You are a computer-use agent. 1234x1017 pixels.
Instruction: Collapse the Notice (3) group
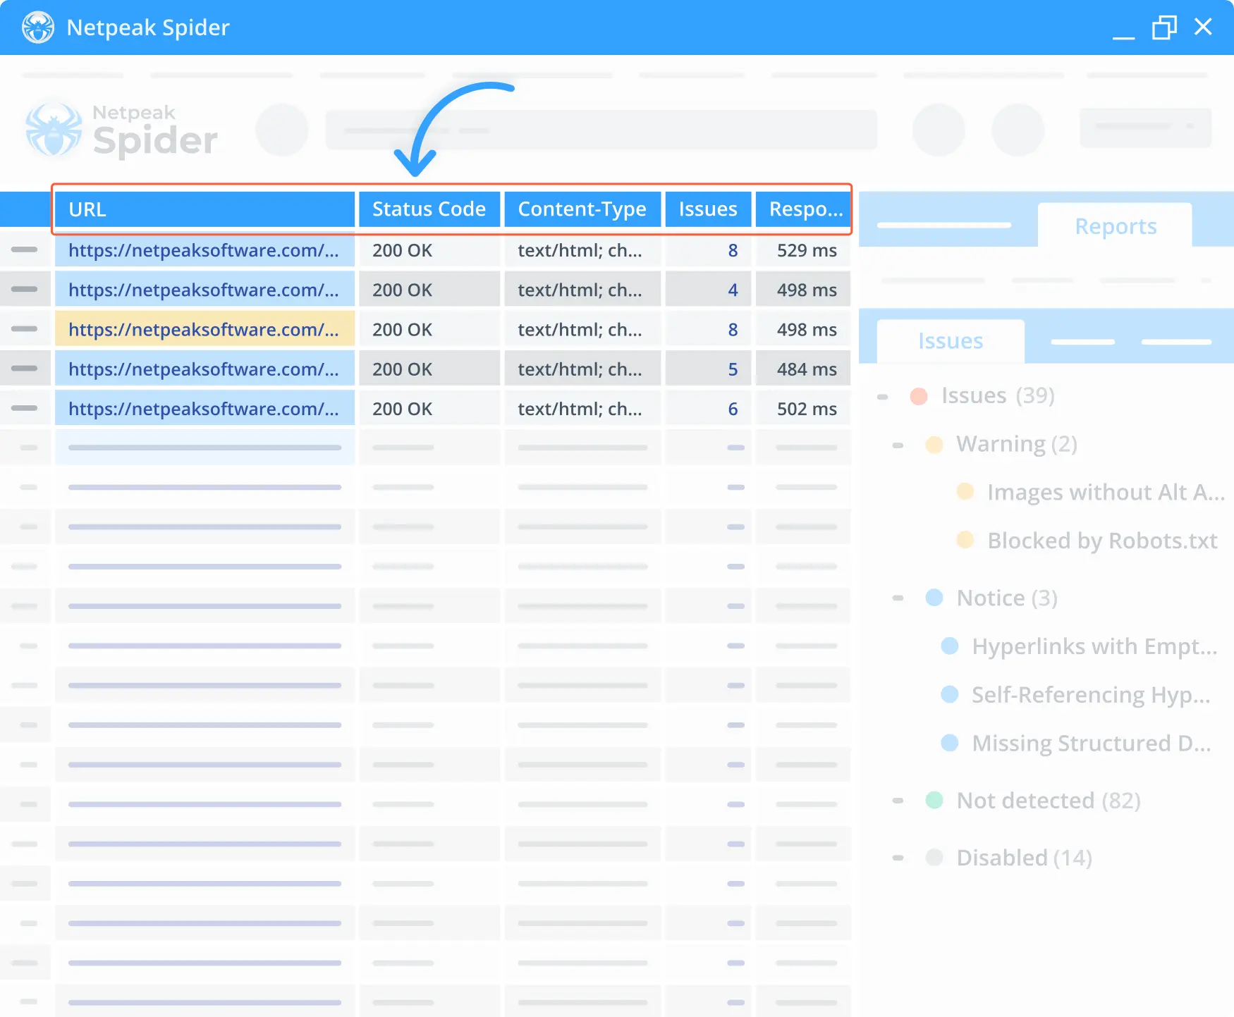click(898, 598)
